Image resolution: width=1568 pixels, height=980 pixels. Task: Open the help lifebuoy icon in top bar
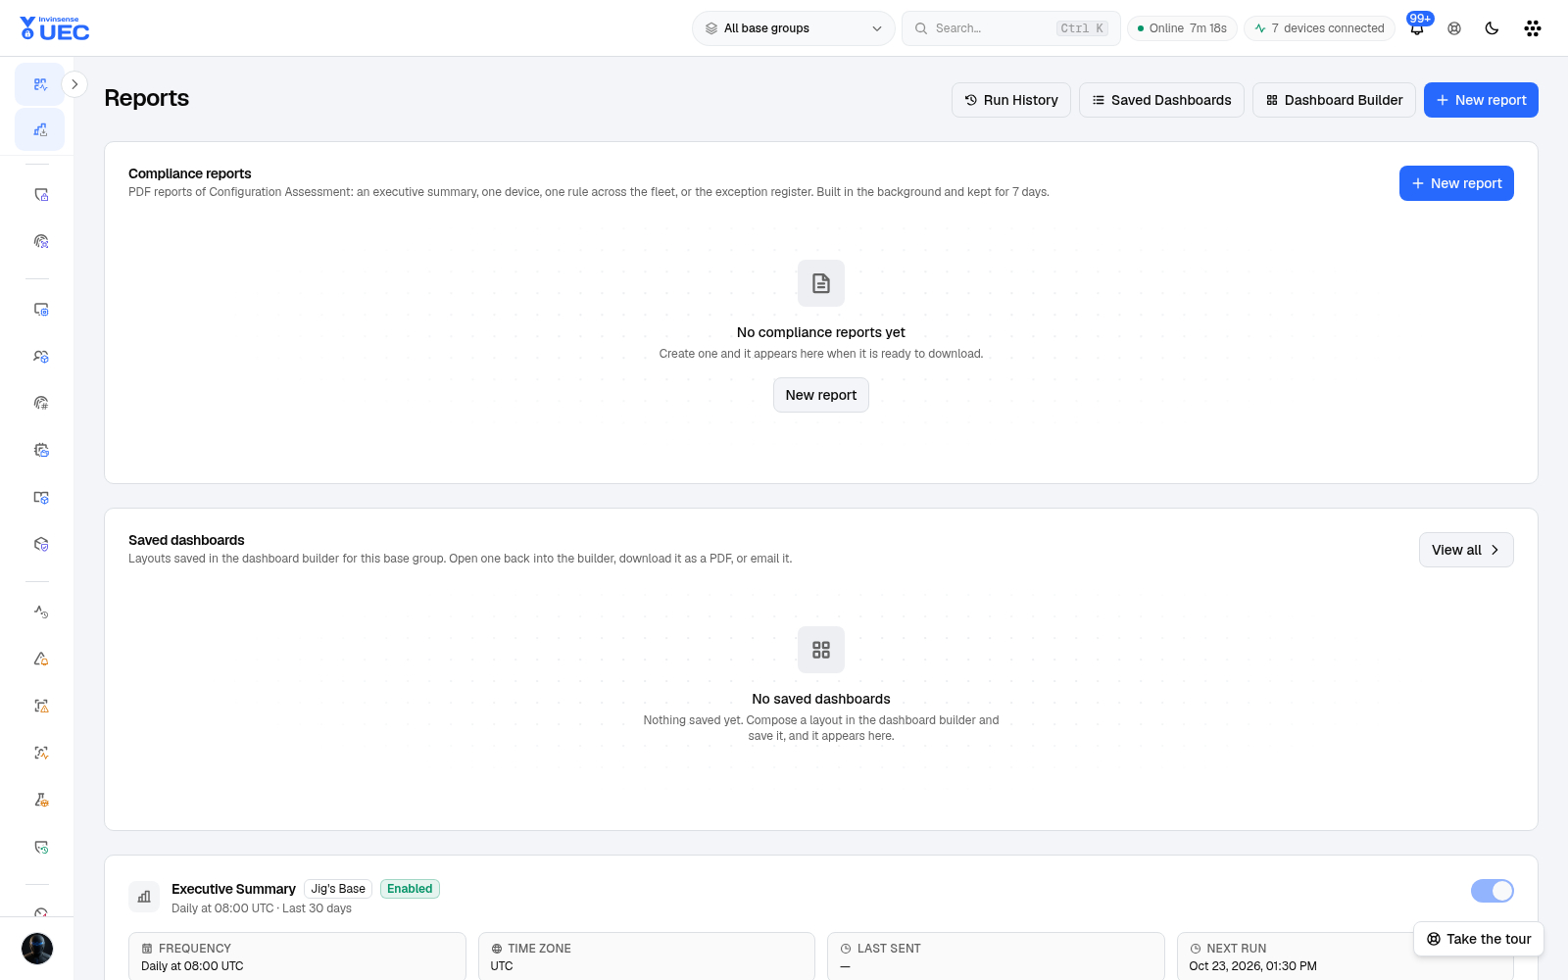(x=1454, y=28)
